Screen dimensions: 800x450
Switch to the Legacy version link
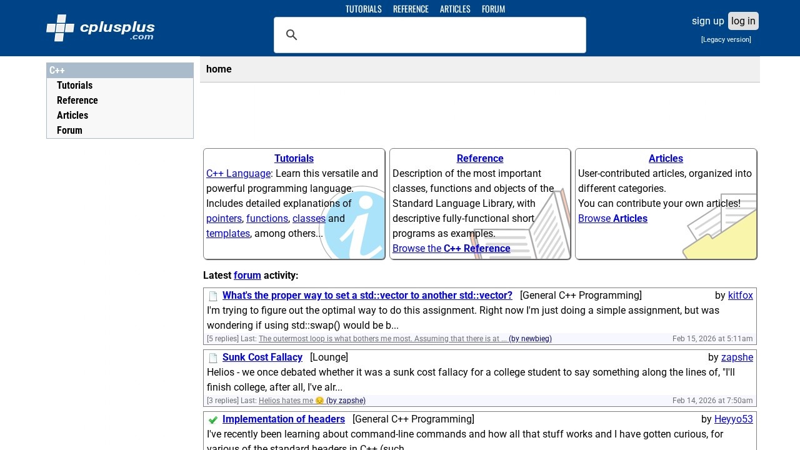tap(726, 39)
